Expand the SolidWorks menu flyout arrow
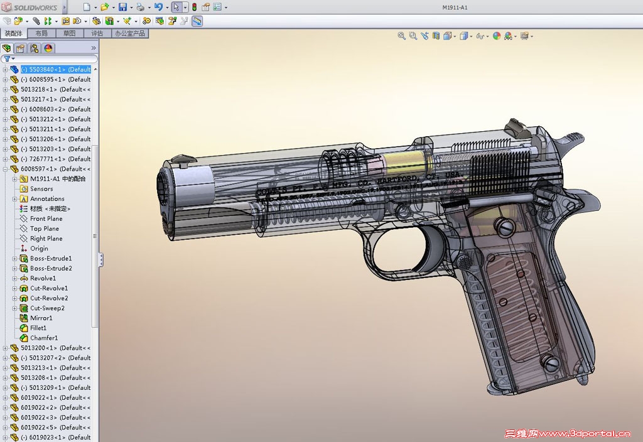 click(x=64, y=7)
